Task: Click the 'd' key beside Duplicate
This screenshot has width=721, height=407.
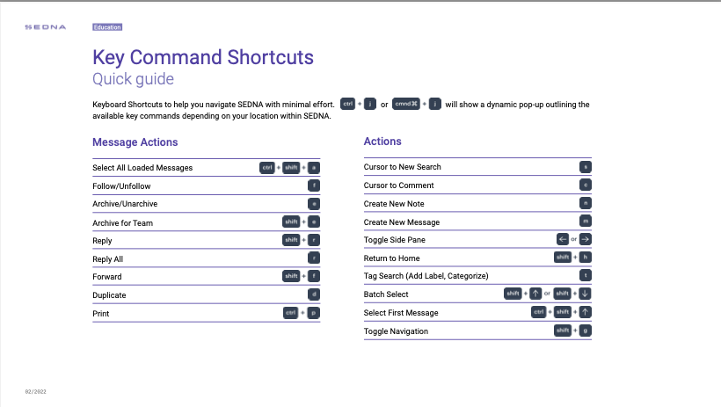Action: (x=314, y=294)
